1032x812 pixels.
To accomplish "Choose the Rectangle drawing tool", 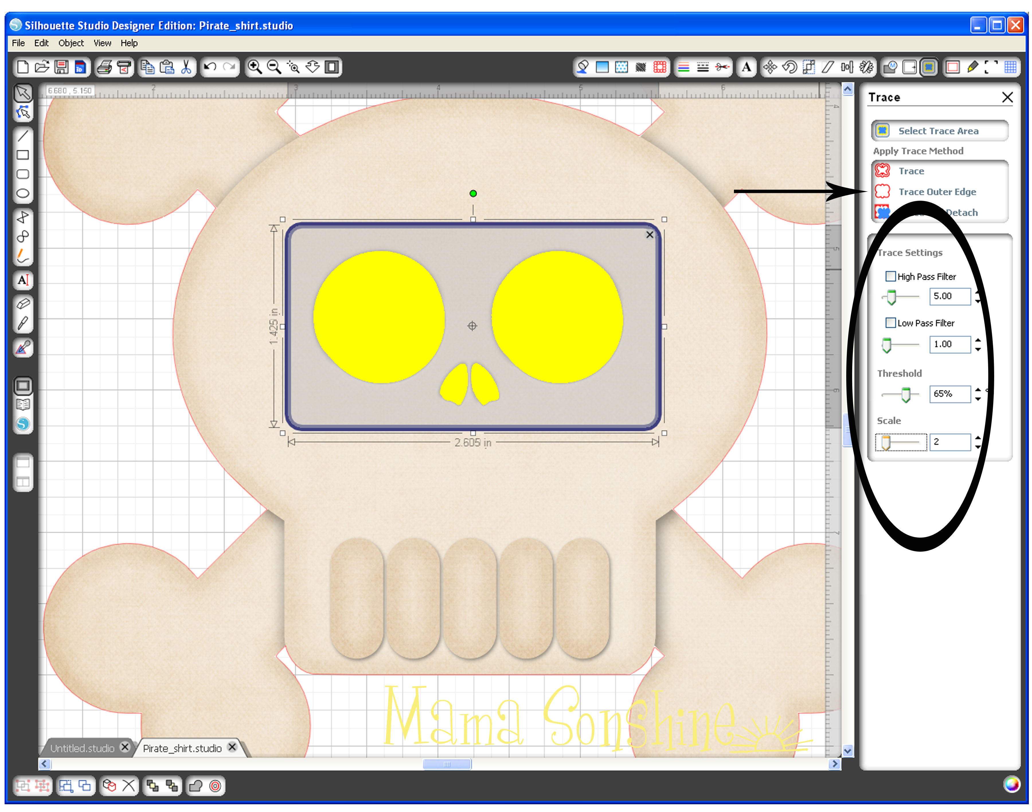I will click(23, 155).
